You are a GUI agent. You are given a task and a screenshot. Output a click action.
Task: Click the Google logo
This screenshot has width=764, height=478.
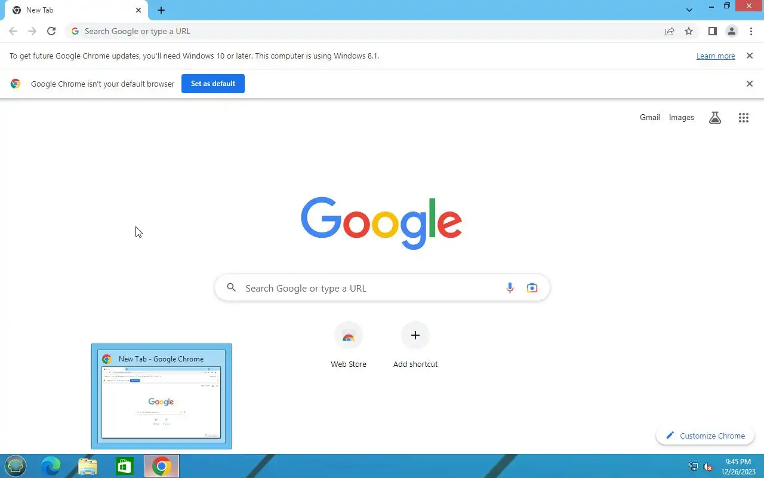coord(381,223)
